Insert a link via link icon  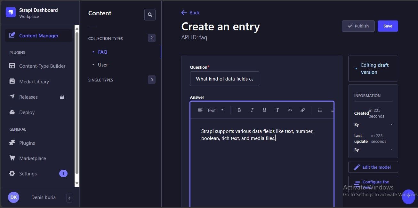pyautogui.click(x=302, y=110)
